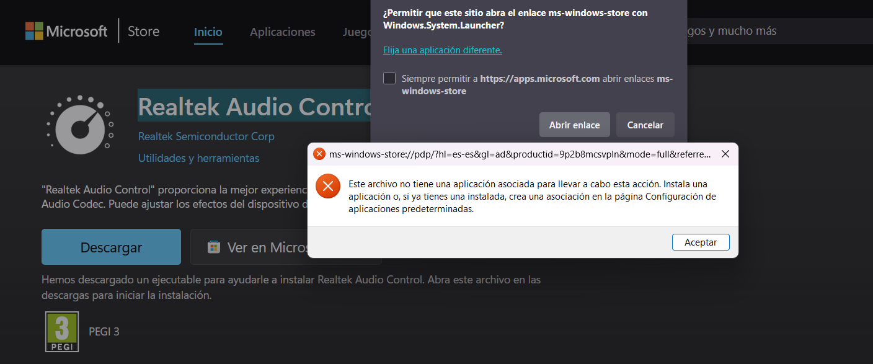The height and width of the screenshot is (364, 873).
Task: Click the Descargar button
Action: click(110, 246)
